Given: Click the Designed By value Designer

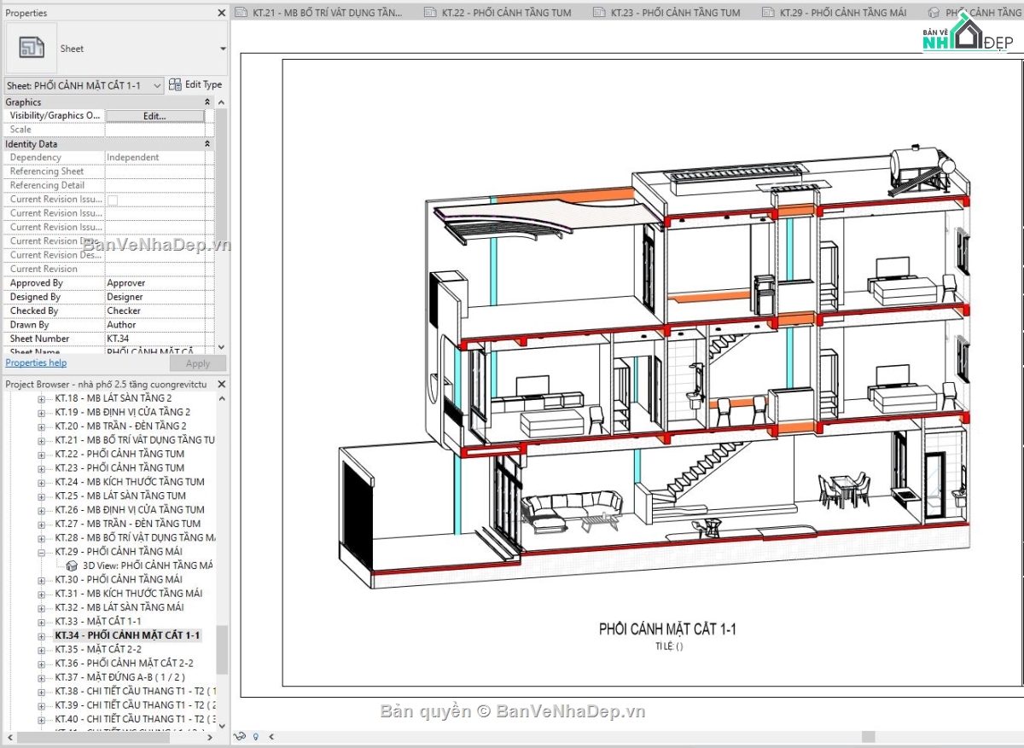Looking at the screenshot, I should click(x=125, y=297).
